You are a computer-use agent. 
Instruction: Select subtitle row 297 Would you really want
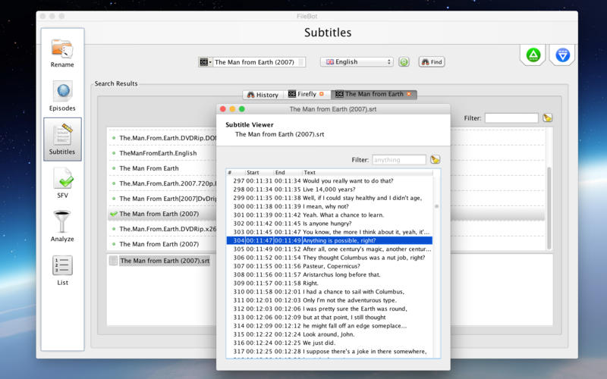(329, 180)
